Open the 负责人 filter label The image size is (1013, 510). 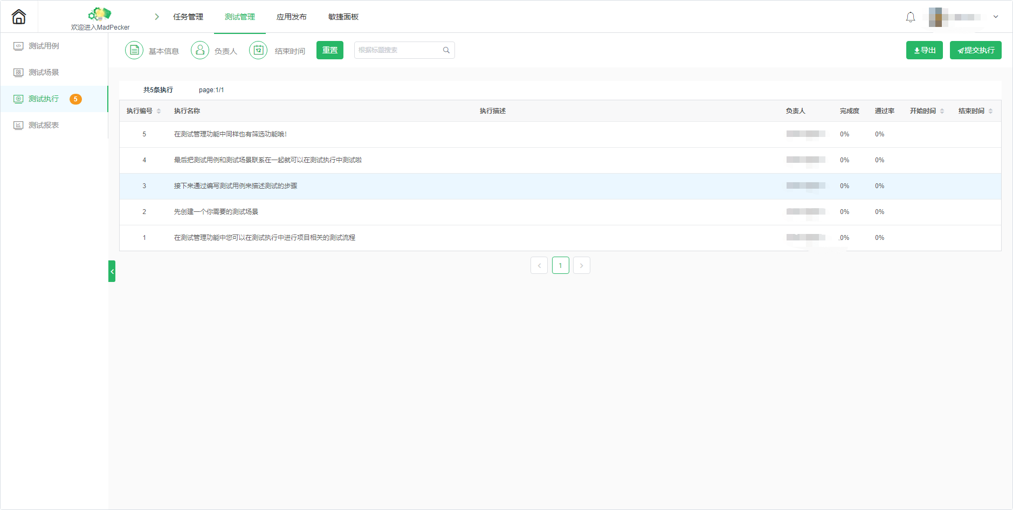[x=226, y=51]
